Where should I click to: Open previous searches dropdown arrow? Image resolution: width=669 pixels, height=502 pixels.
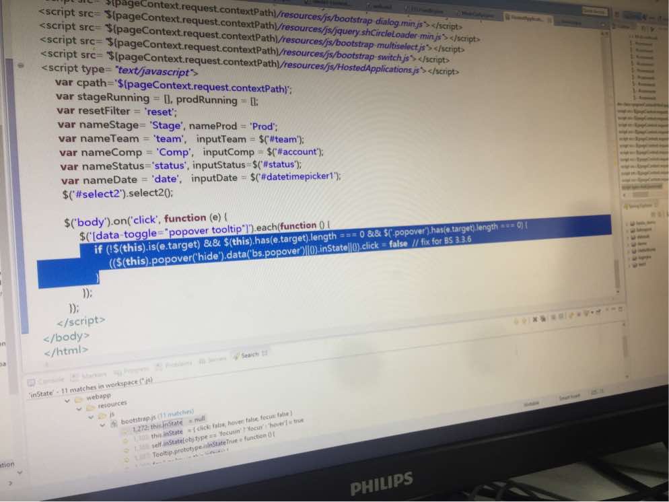[592, 312]
